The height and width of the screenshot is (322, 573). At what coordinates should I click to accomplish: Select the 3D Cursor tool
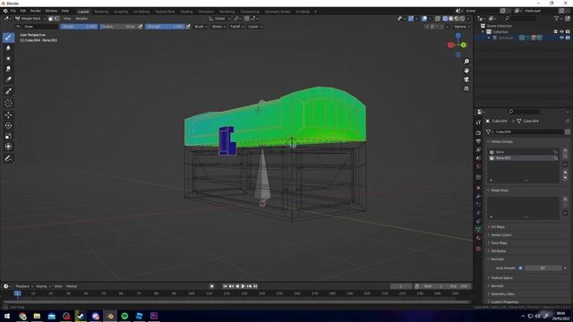pyautogui.click(x=8, y=104)
